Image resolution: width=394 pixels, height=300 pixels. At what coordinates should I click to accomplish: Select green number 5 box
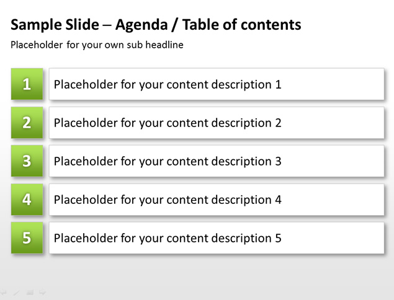(27, 238)
